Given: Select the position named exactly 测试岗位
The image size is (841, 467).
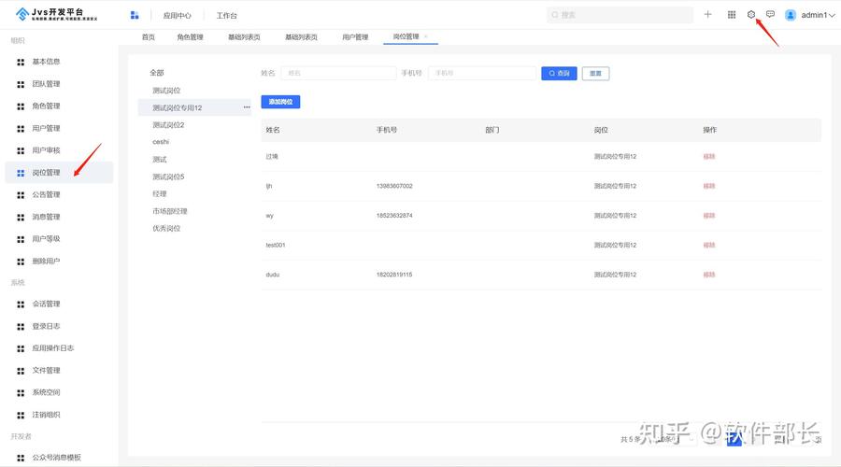Looking at the screenshot, I should coord(166,91).
